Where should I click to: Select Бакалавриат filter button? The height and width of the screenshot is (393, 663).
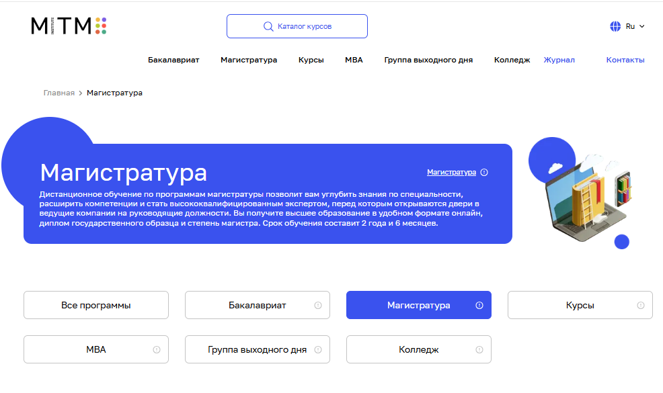[x=257, y=305]
